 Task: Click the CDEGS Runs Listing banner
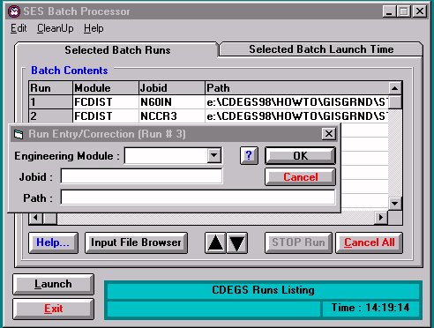[263, 290]
